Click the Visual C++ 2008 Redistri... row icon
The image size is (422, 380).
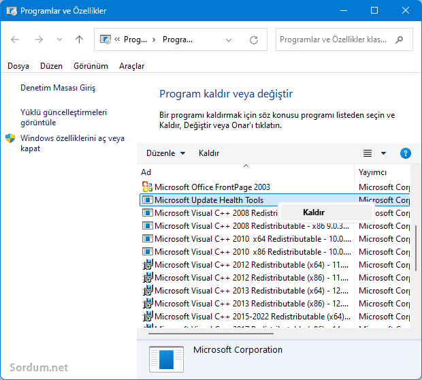[148, 212]
